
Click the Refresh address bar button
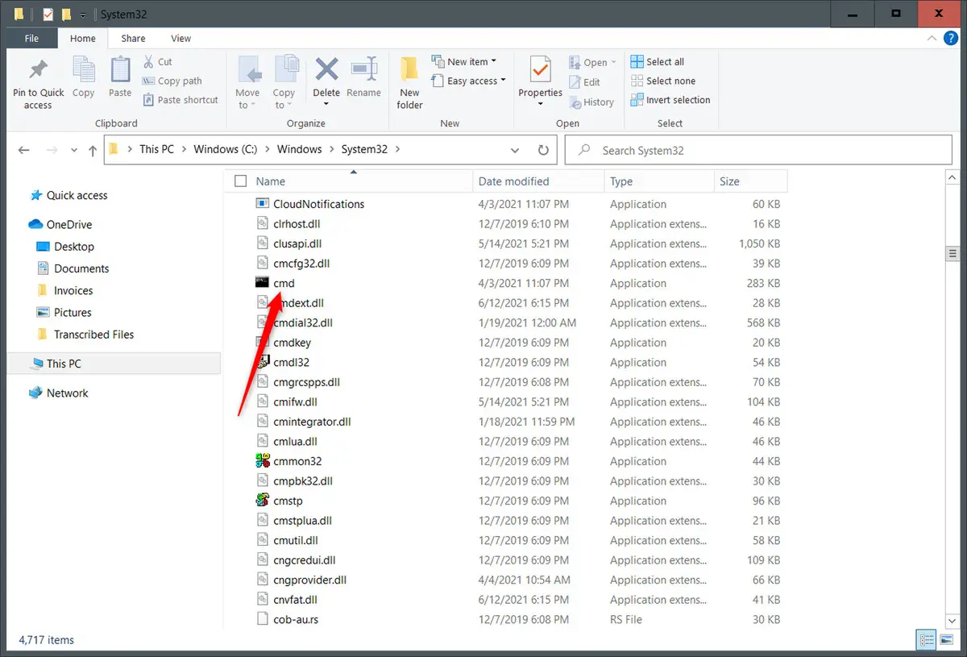click(543, 150)
